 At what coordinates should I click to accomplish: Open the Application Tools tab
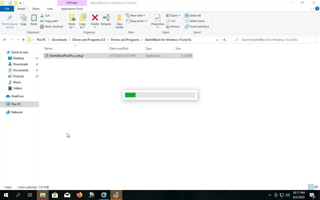click(x=72, y=9)
